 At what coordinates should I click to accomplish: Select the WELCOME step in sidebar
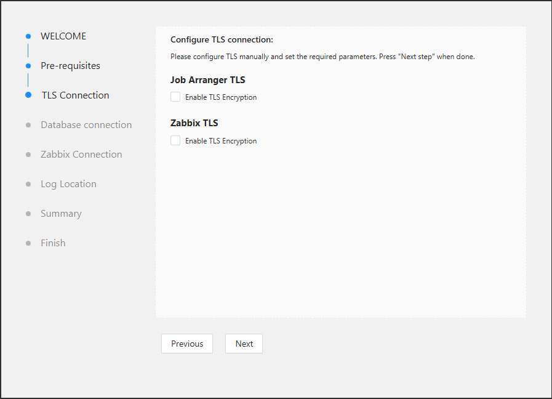[x=63, y=36]
